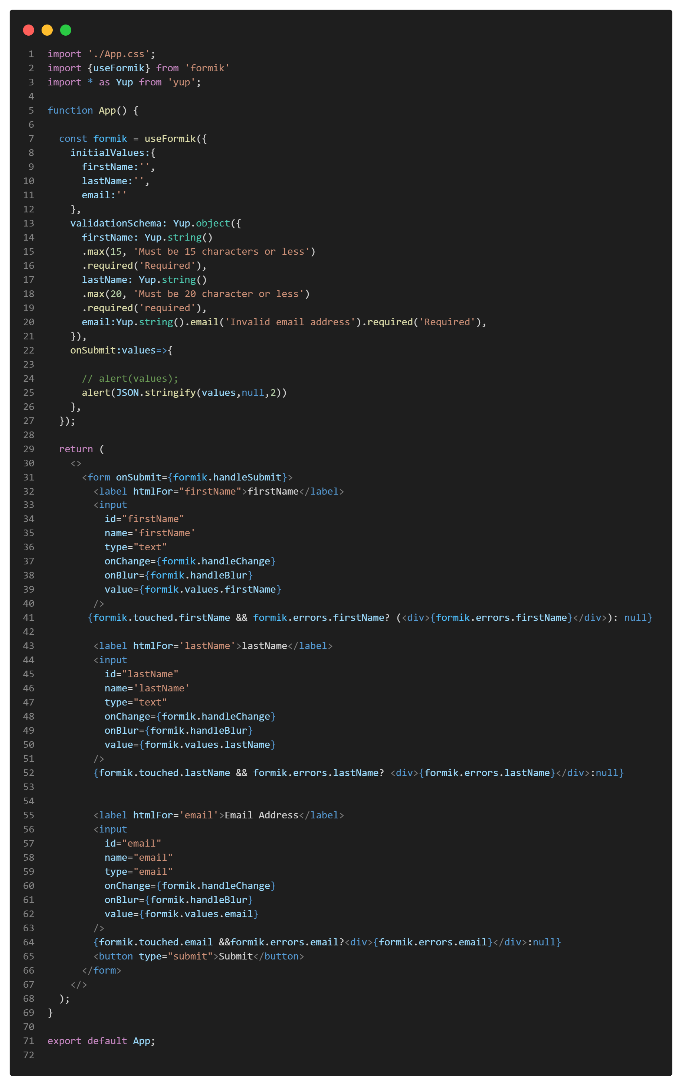Click 'formik.touched.firstName' on line 41

pos(162,618)
